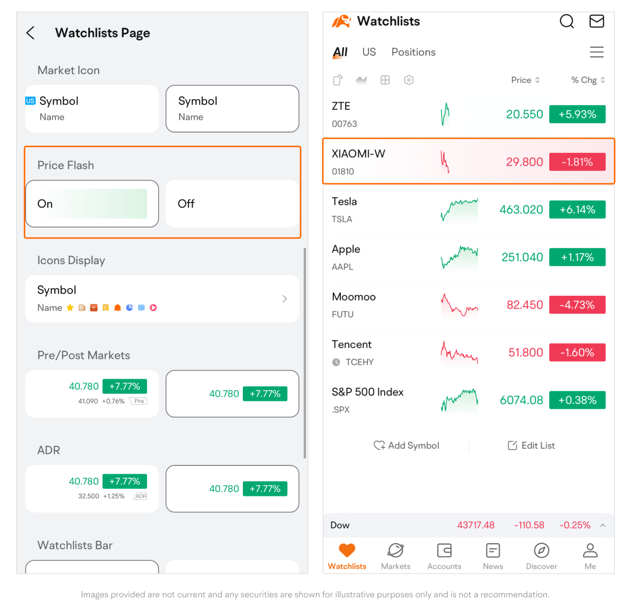Open the Moomoo mini price chart
The width and height of the screenshot is (631, 612).
coord(459,305)
